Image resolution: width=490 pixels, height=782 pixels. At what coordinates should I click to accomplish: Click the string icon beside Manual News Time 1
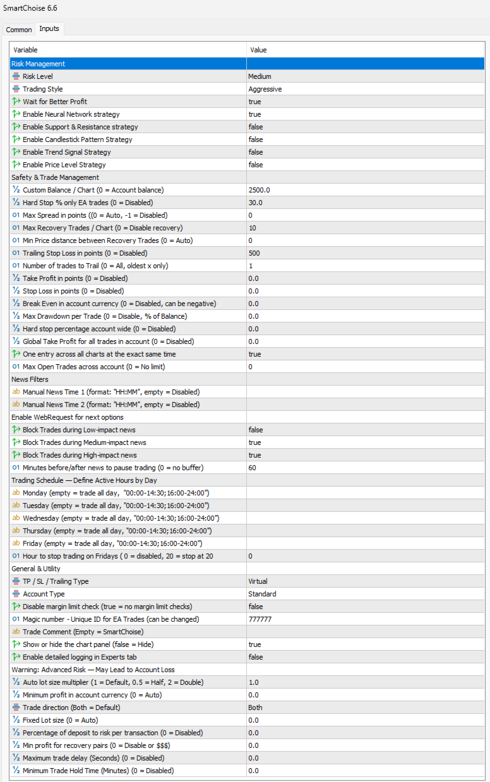click(16, 392)
